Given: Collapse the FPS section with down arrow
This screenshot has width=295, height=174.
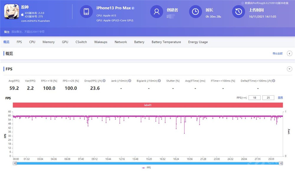Looking at the screenshot, I should [290, 69].
